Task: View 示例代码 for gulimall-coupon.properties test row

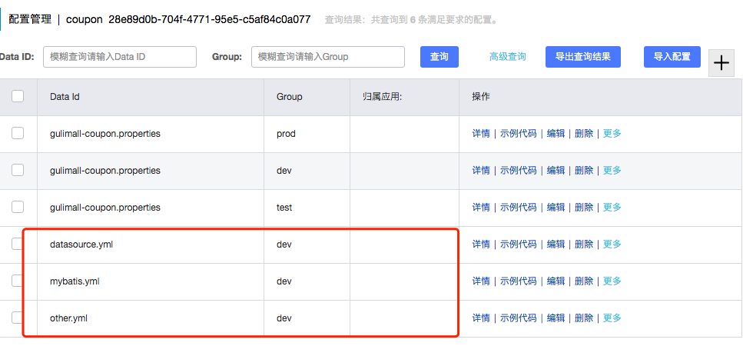Action: (x=518, y=207)
